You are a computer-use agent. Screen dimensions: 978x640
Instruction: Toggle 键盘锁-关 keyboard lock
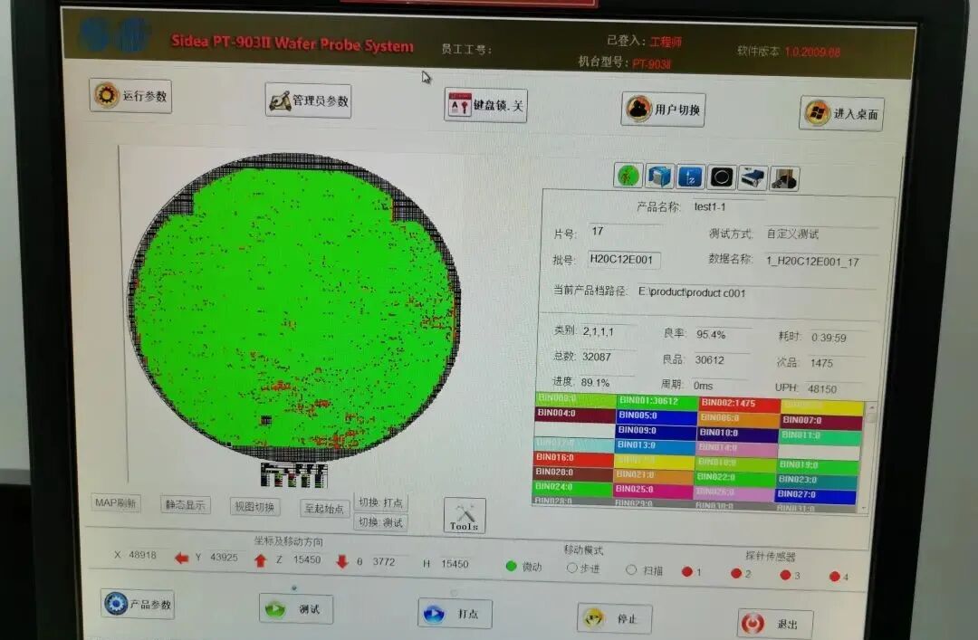pos(484,104)
